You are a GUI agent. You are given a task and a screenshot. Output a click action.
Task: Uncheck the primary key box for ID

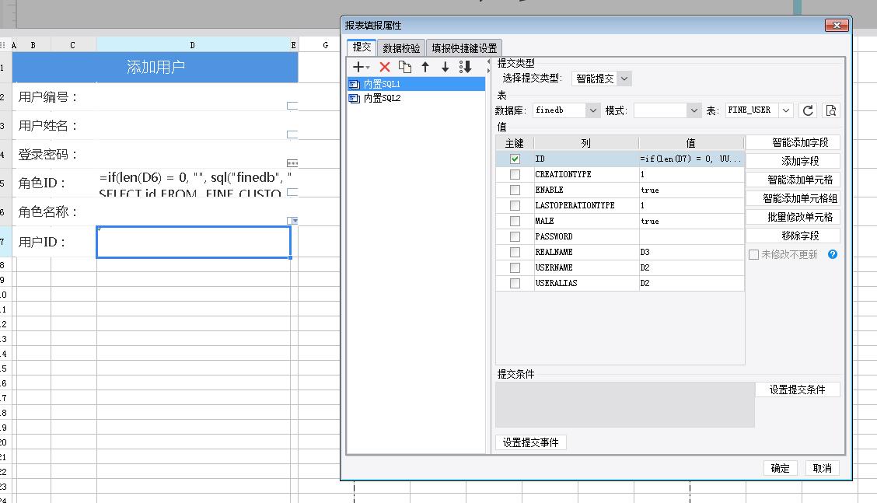coord(515,159)
